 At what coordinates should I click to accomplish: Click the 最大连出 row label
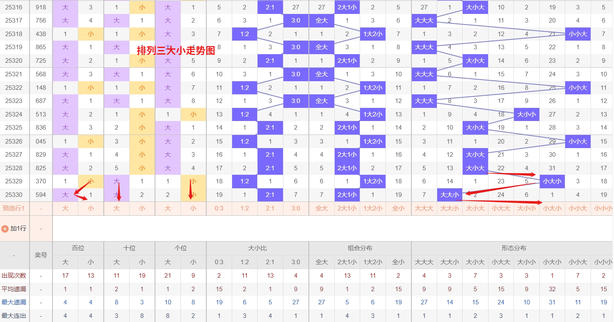tap(14, 316)
